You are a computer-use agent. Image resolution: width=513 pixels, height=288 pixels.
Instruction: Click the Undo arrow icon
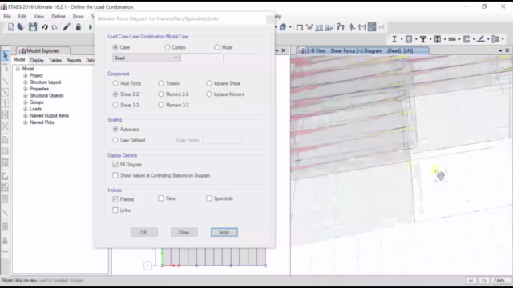45,27
